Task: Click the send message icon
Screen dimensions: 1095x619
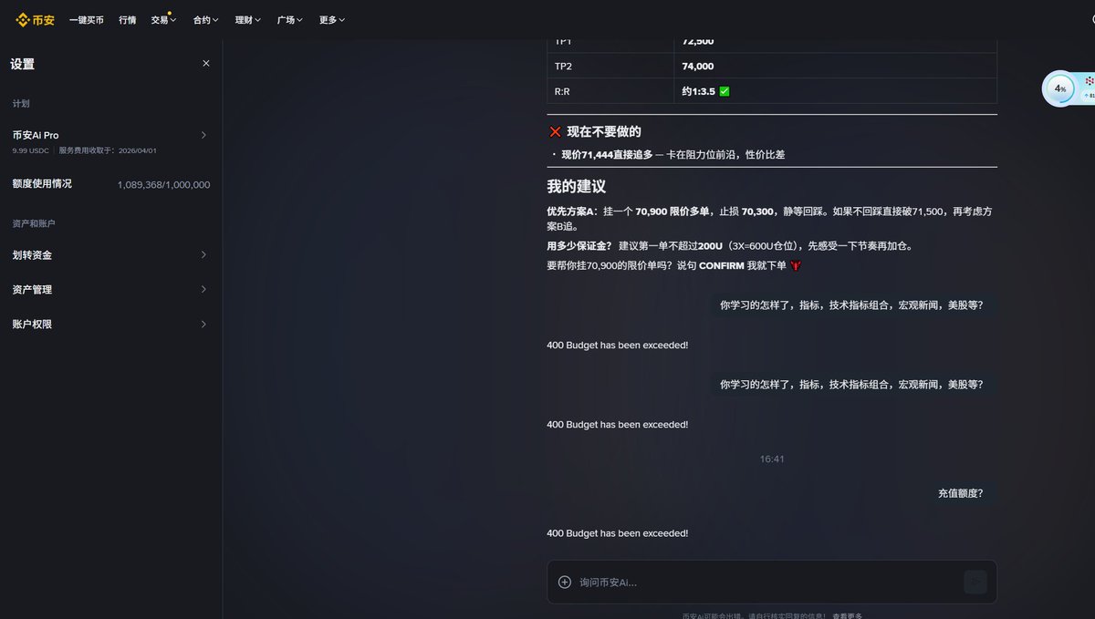Action: (975, 581)
